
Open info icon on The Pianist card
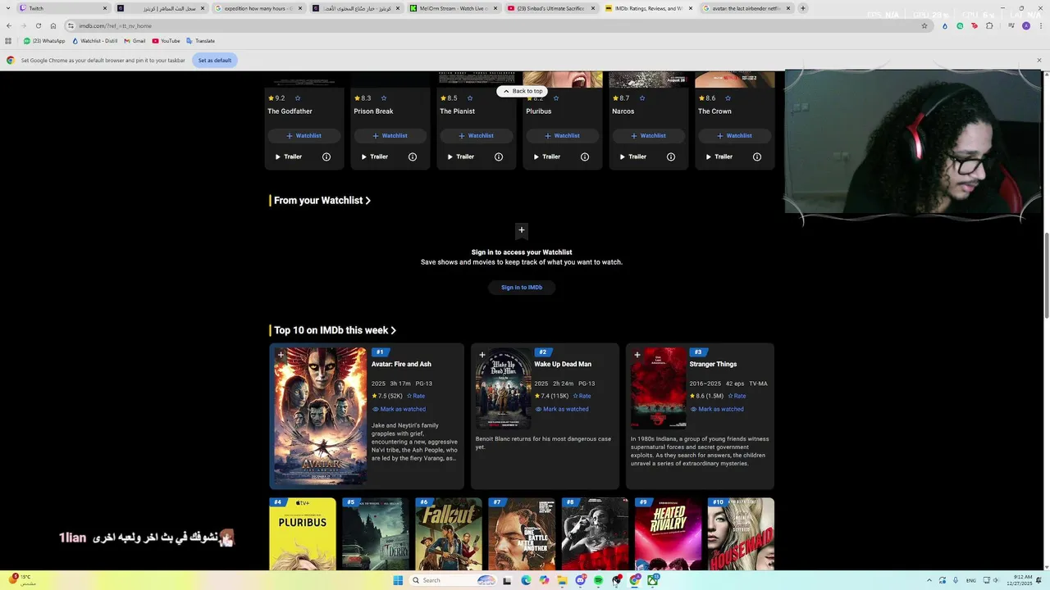(x=499, y=157)
